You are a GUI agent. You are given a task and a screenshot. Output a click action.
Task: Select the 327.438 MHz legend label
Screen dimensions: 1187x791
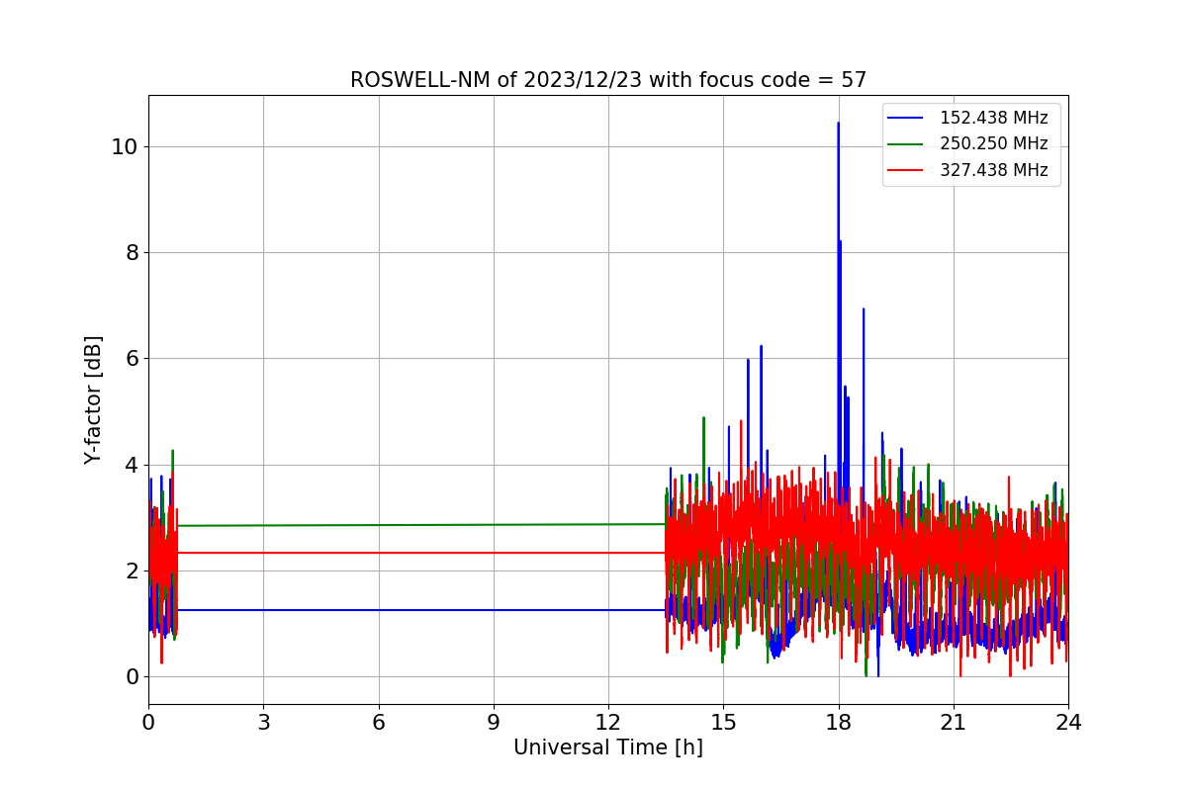click(x=993, y=170)
